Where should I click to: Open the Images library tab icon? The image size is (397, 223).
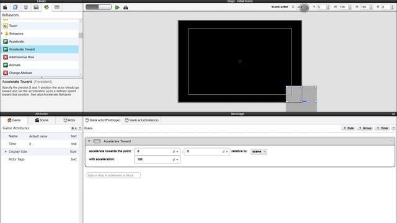coord(36,7)
